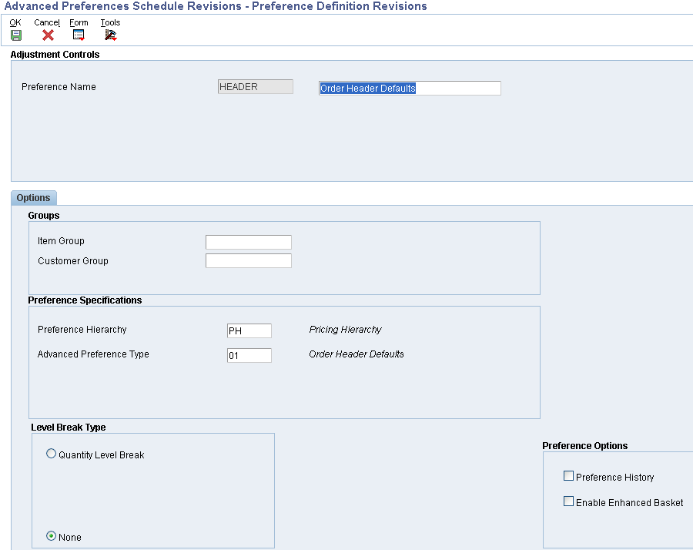This screenshot has height=550, width=693.
Task: Select the None level break radio button
Action: (x=52, y=536)
